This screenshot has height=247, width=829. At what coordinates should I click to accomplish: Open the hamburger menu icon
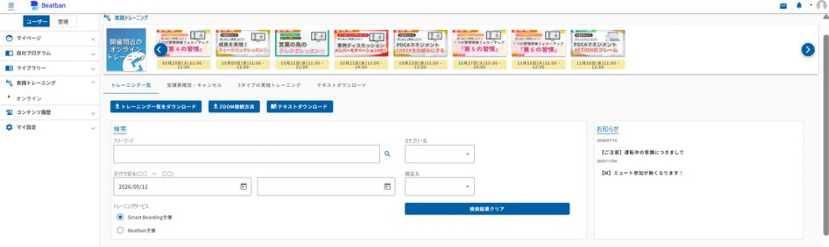click(11, 5)
